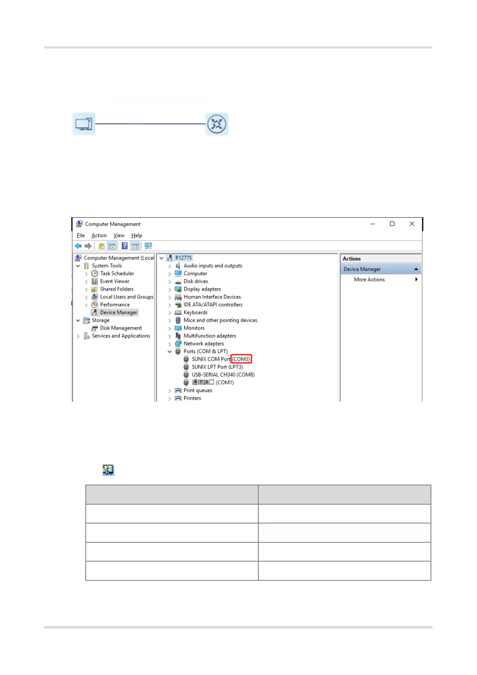477x675 pixels.
Task: Click the Network adapters icon
Action: (178, 344)
